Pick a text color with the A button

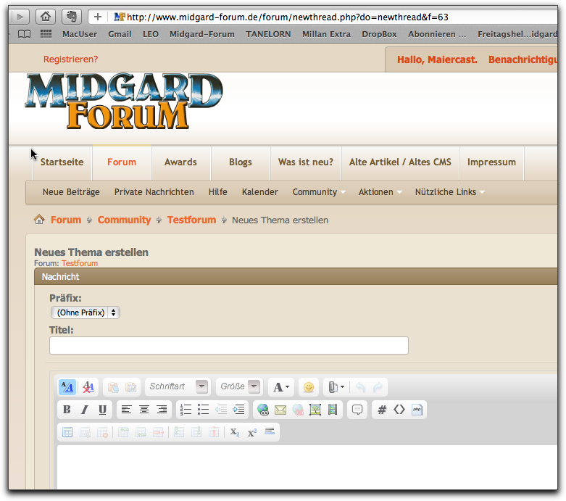click(281, 387)
